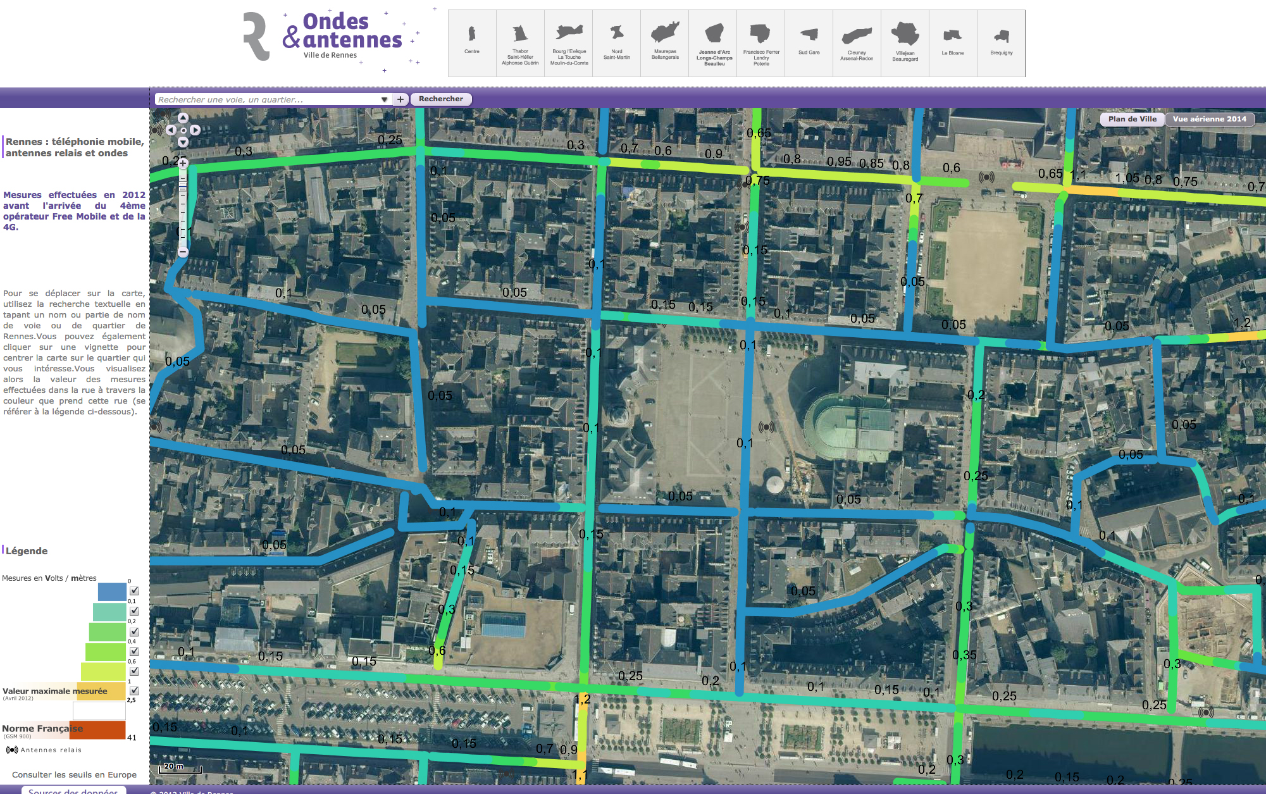Viewport: 1266px width, 794px height.
Task: Click the 20 m scale bar
Action: click(180, 768)
